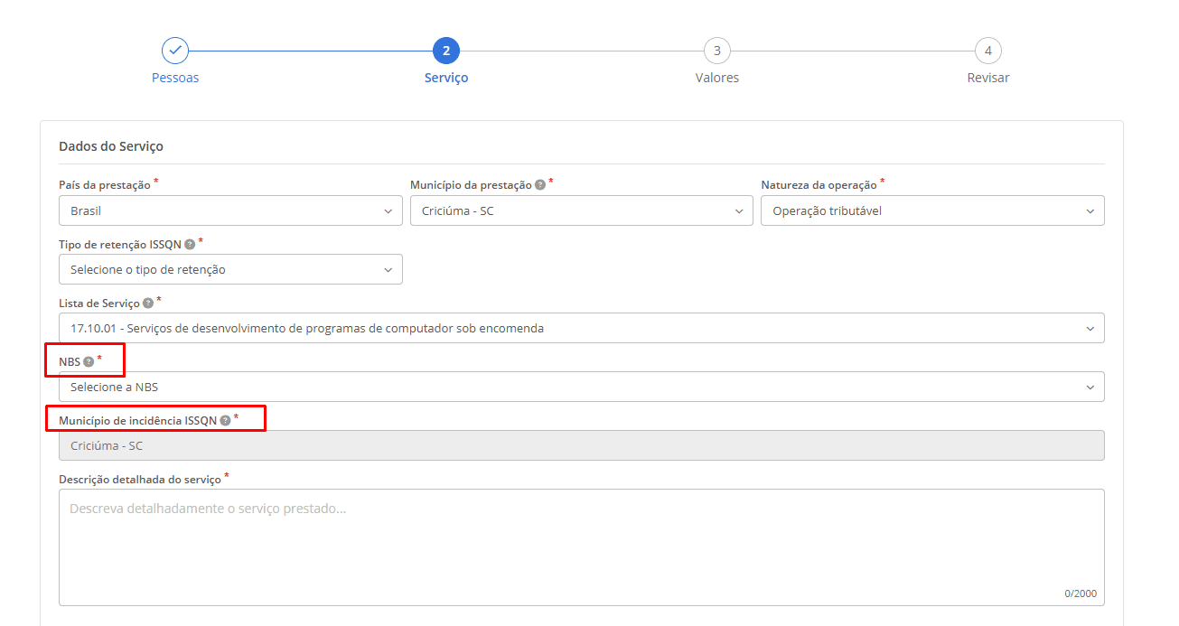Screen dimensions: 1179x626
Task: Open the Natureza da operação dropdown
Action: coord(931,210)
